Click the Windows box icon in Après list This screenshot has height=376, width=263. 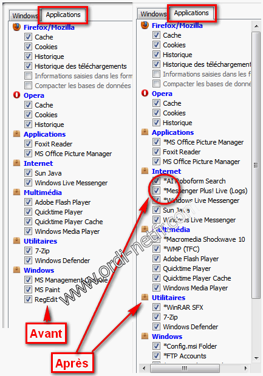coord(145,336)
